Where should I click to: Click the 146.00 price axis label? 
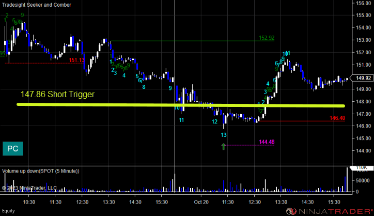click(364, 126)
